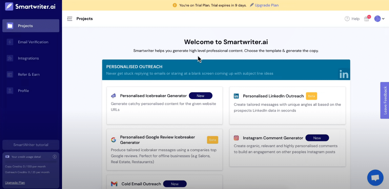389x189 pixels.
Task: Click the Email Verification lightning icon
Action: [x=10, y=42]
